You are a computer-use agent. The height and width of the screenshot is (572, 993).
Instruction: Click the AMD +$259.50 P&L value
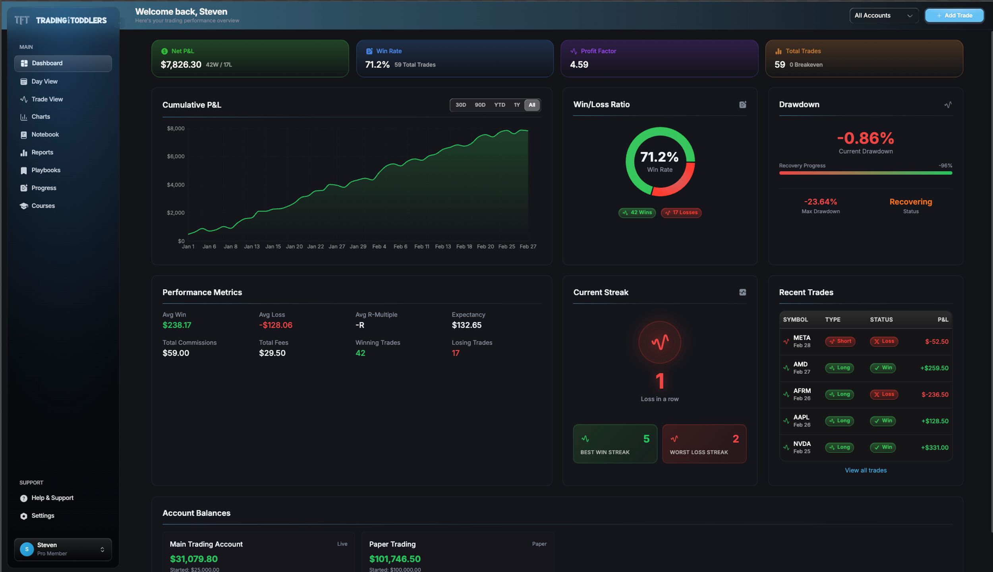934,368
